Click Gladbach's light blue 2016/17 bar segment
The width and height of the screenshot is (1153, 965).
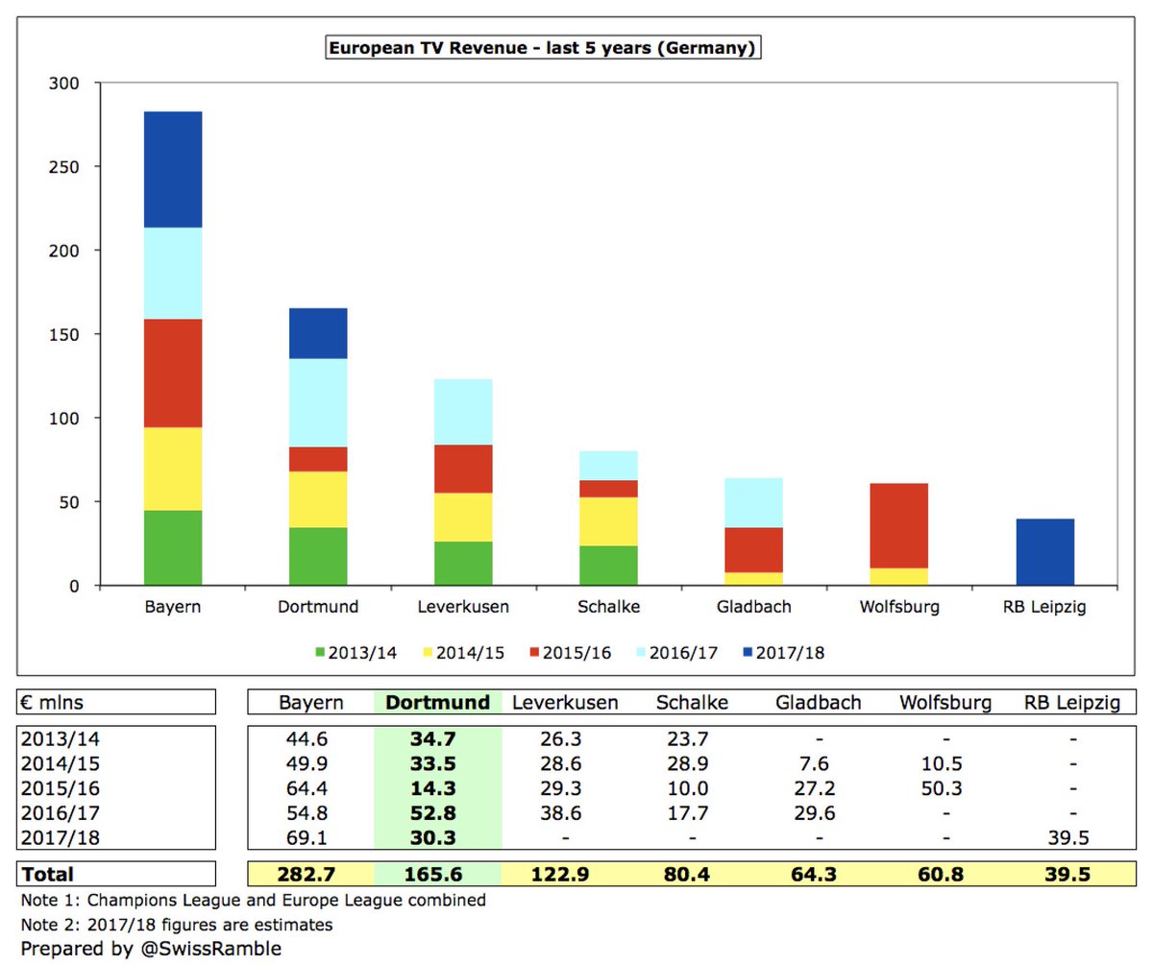point(753,503)
